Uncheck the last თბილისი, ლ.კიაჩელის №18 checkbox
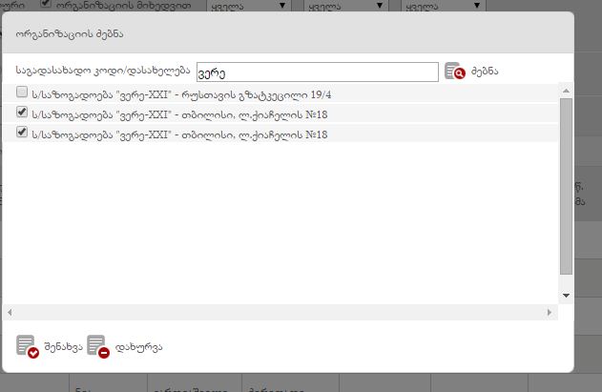This screenshot has height=392, width=602. (x=22, y=134)
